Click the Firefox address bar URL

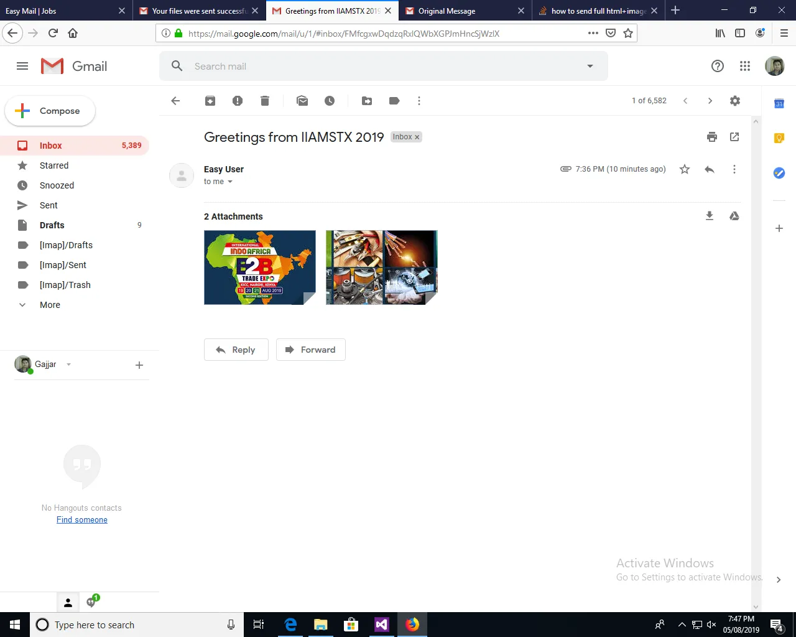coord(343,34)
